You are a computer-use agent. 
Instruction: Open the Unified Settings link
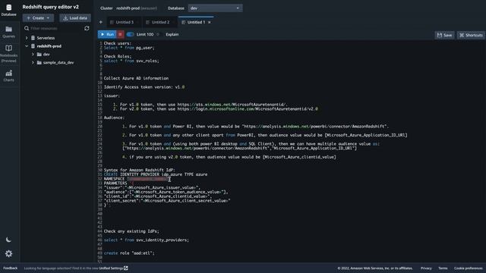pyautogui.click(x=111, y=268)
